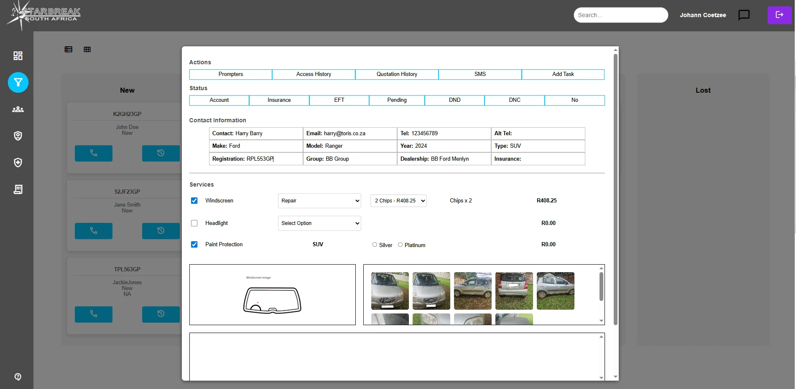Click the Prompters action button
The width and height of the screenshot is (796, 389).
click(230, 74)
